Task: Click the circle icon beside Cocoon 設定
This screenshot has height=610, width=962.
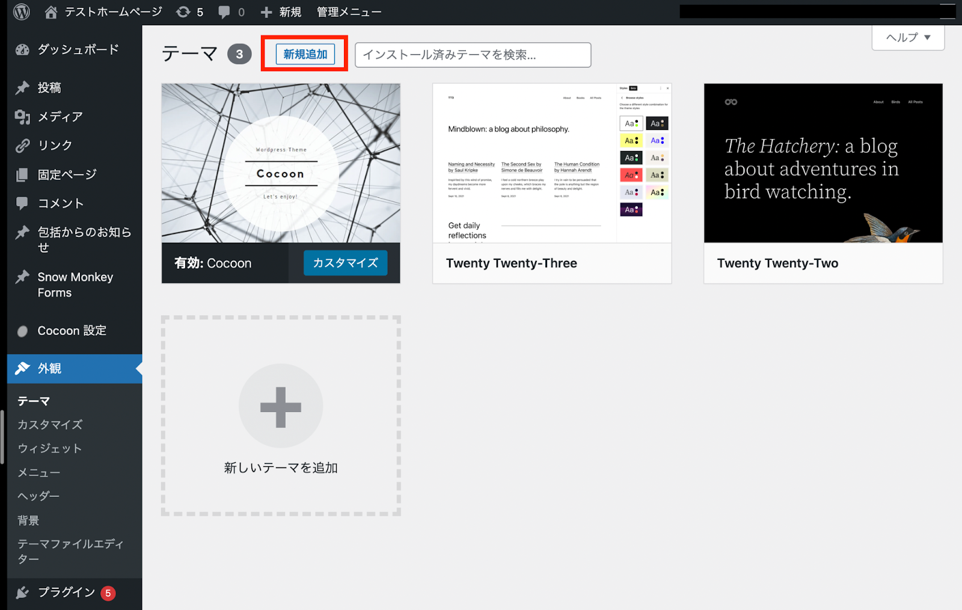Action: coord(22,331)
